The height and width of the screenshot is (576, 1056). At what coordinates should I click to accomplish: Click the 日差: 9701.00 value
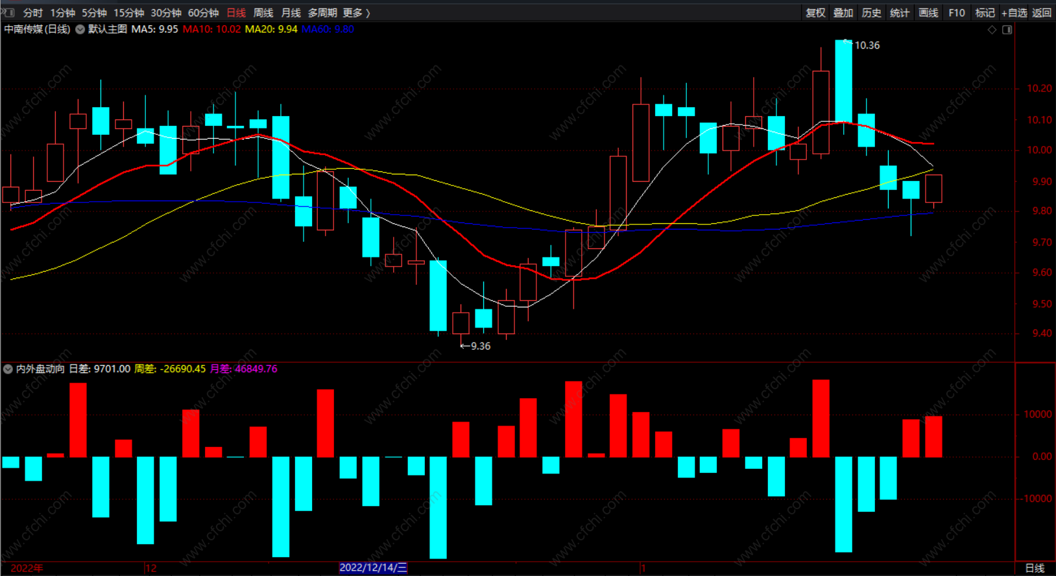[x=100, y=369]
